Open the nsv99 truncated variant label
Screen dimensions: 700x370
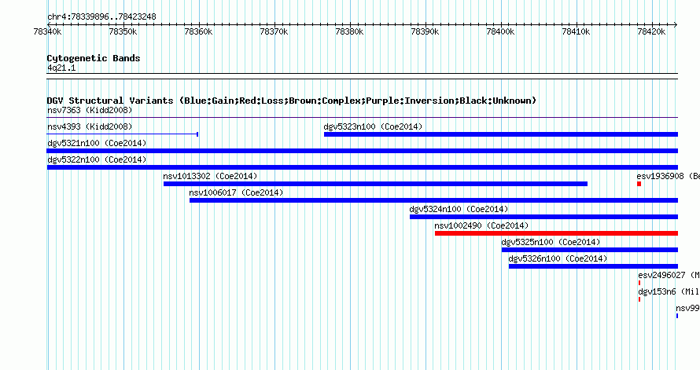(x=687, y=308)
